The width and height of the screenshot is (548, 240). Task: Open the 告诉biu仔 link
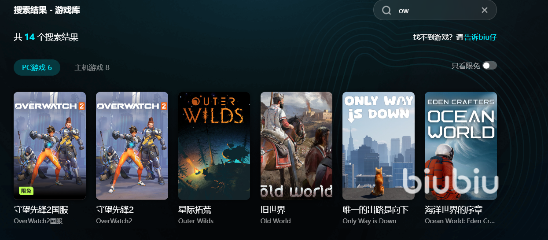(481, 37)
